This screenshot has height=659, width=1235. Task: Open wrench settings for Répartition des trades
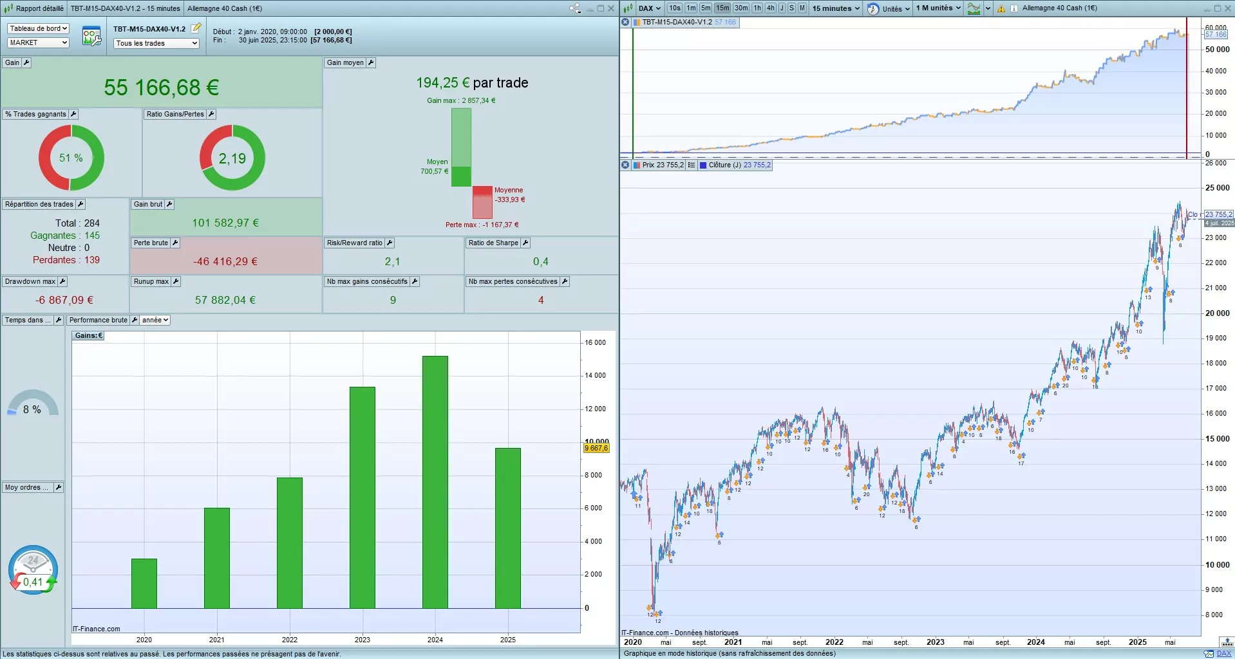click(x=80, y=204)
